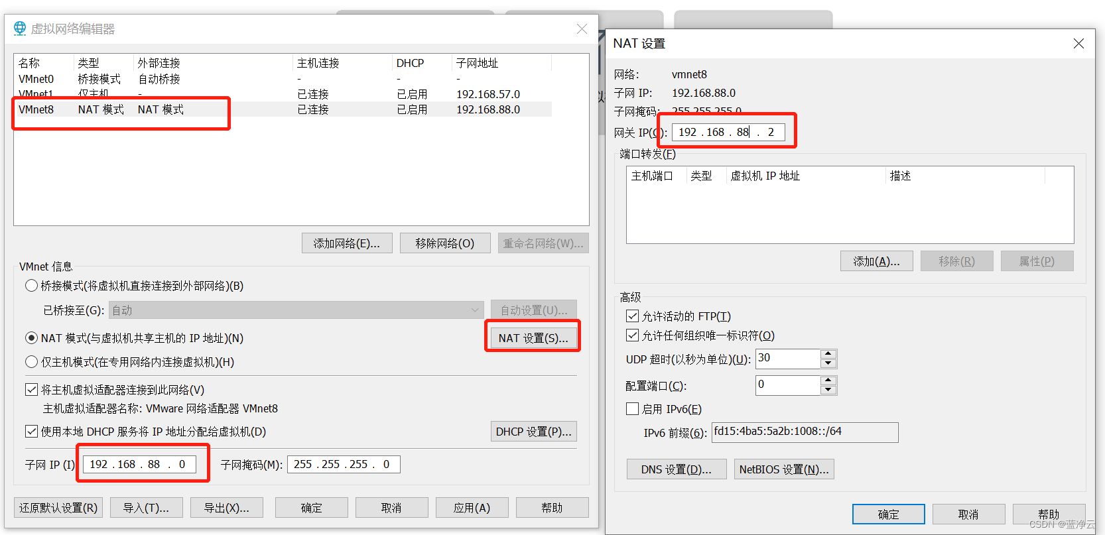Screen dimensions: 1105x535
Task: Click the Virtual Network Editor globe icon
Action: coord(20,29)
